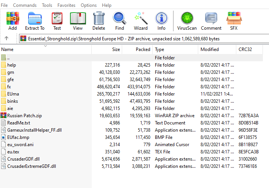Image resolution: width=269 pixels, height=188 pixels.
Task: Sort by the Name column header
Action: click(46, 49)
